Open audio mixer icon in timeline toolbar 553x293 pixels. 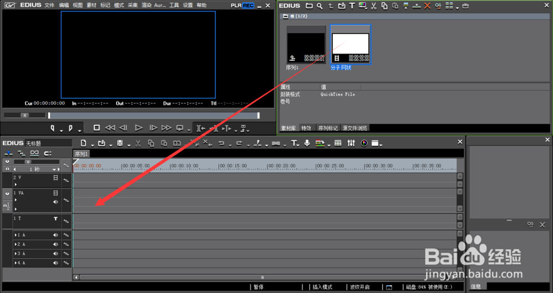click(x=351, y=143)
